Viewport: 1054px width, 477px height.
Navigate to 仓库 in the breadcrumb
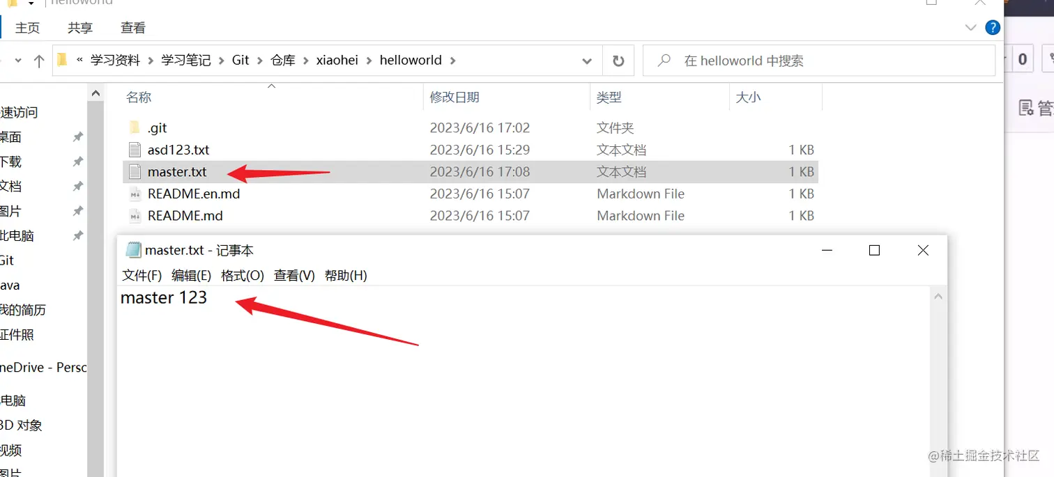tap(283, 61)
